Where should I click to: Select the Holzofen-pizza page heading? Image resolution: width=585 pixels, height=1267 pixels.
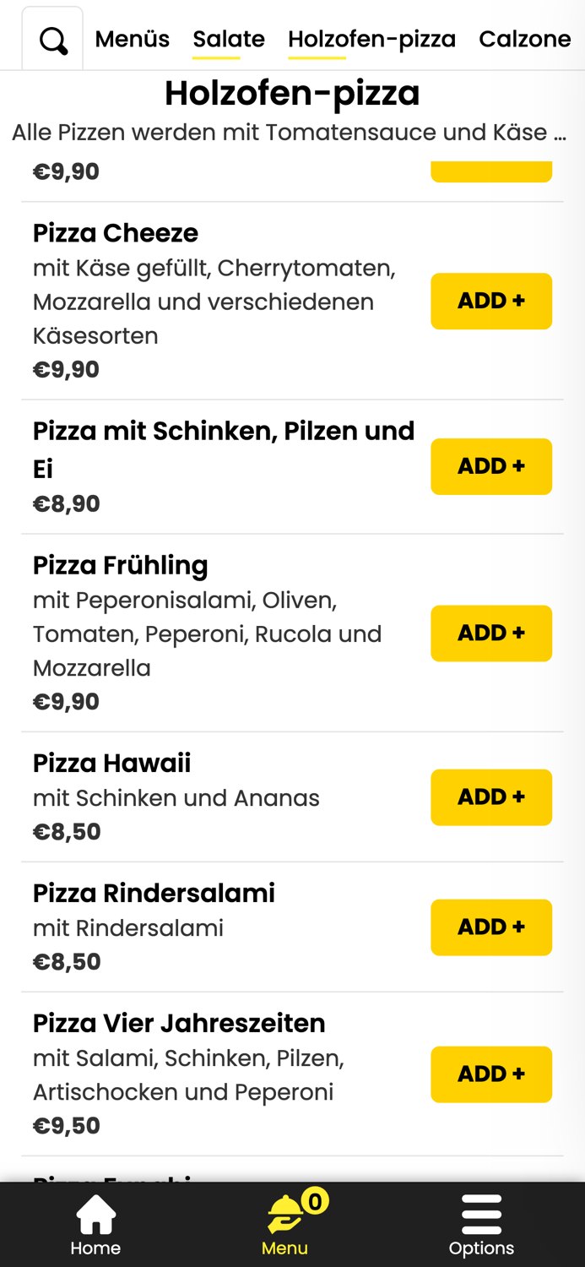(x=292, y=94)
